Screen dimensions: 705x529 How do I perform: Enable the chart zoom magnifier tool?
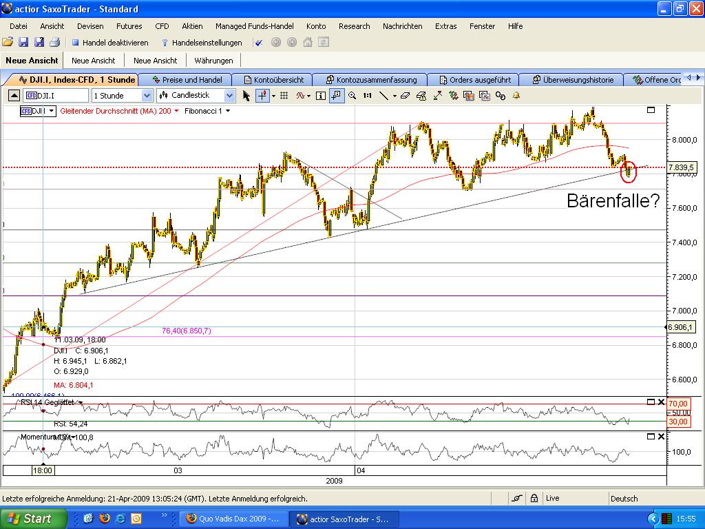click(x=352, y=96)
